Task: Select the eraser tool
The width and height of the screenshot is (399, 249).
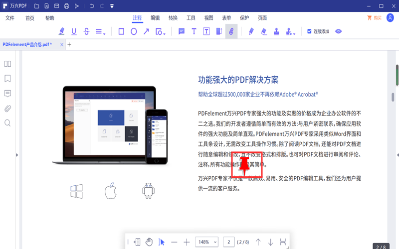Action: click(x=263, y=31)
